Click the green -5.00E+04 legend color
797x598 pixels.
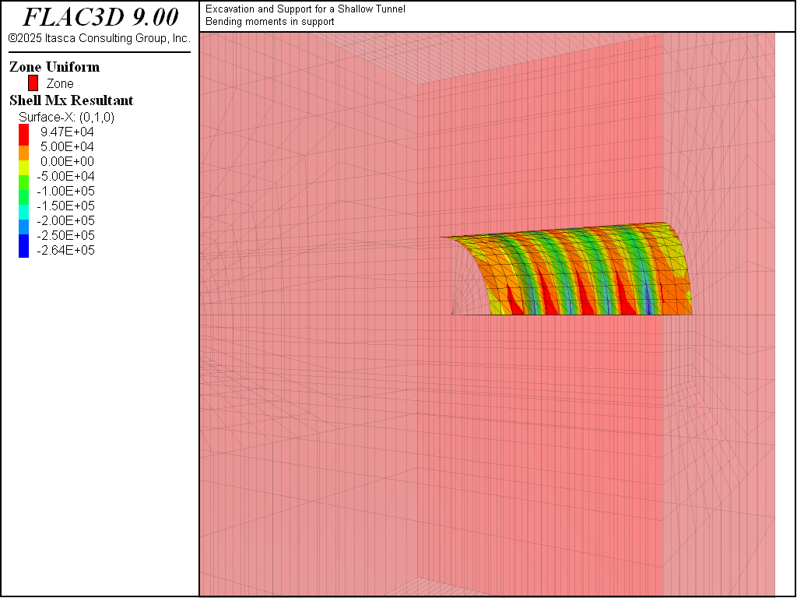point(24,182)
